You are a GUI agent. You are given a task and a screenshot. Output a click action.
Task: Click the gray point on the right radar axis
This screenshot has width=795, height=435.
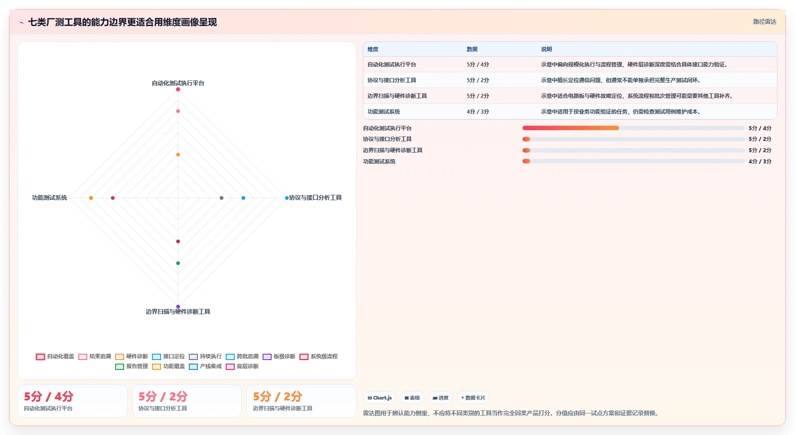tap(222, 198)
